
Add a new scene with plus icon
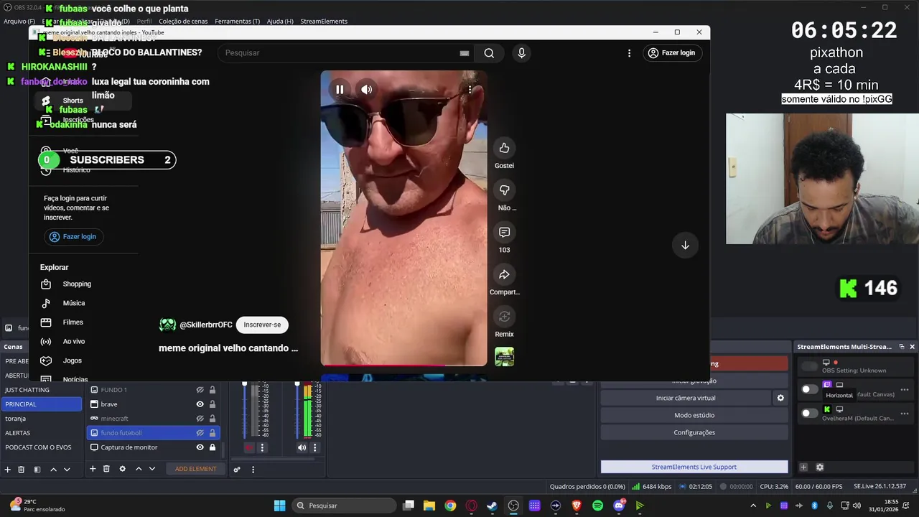pyautogui.click(x=8, y=469)
